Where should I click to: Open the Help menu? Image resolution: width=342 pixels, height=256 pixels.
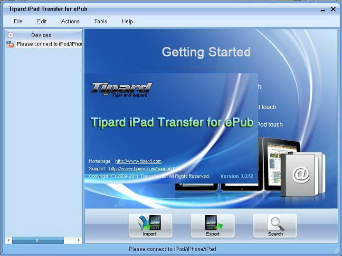pyautogui.click(x=127, y=21)
